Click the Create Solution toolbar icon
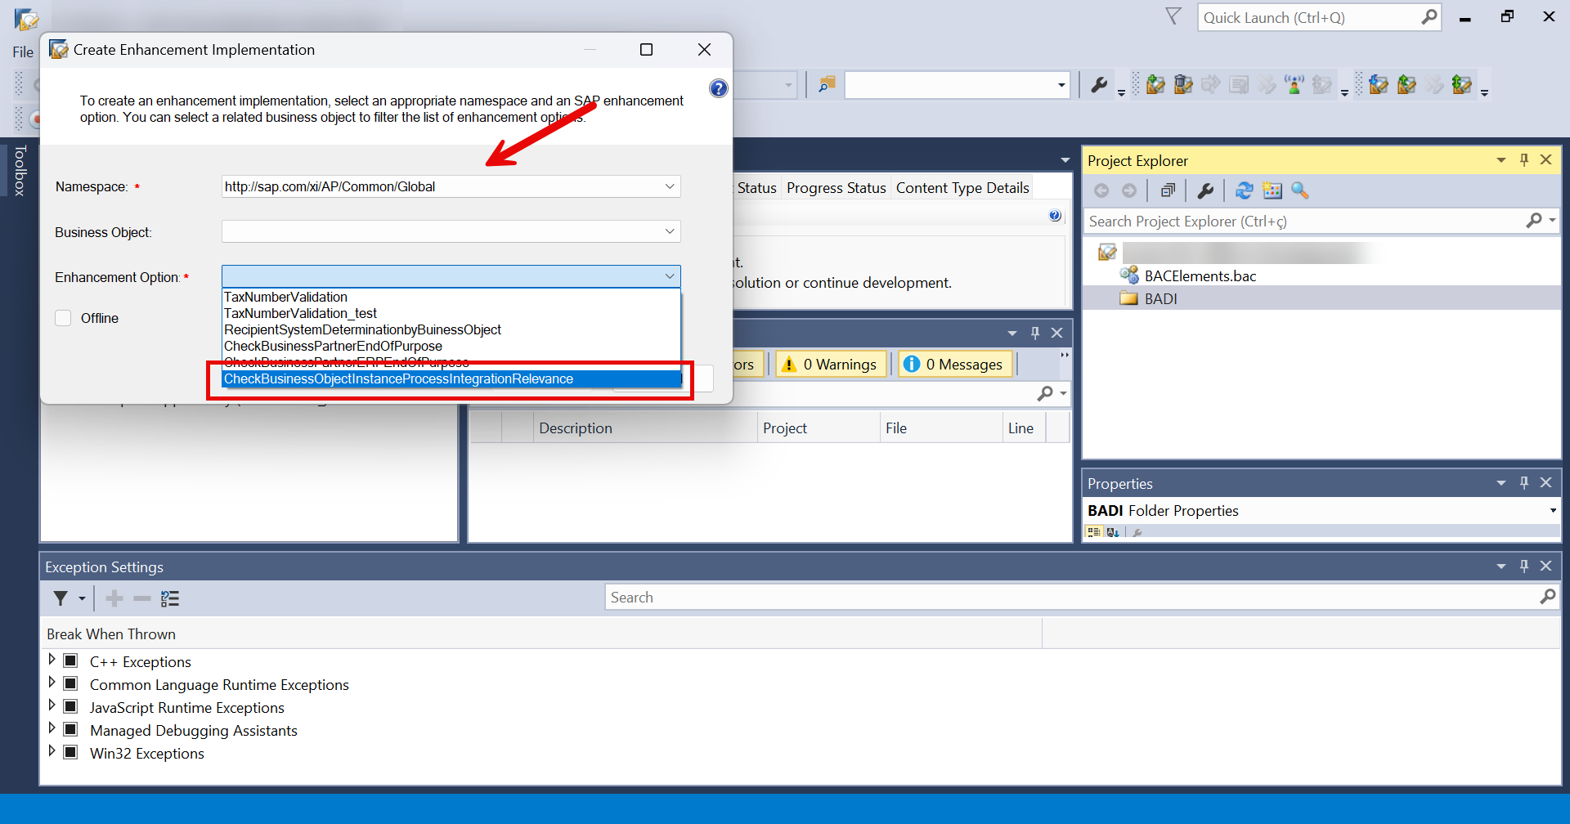This screenshot has height=824, width=1570. (1155, 85)
